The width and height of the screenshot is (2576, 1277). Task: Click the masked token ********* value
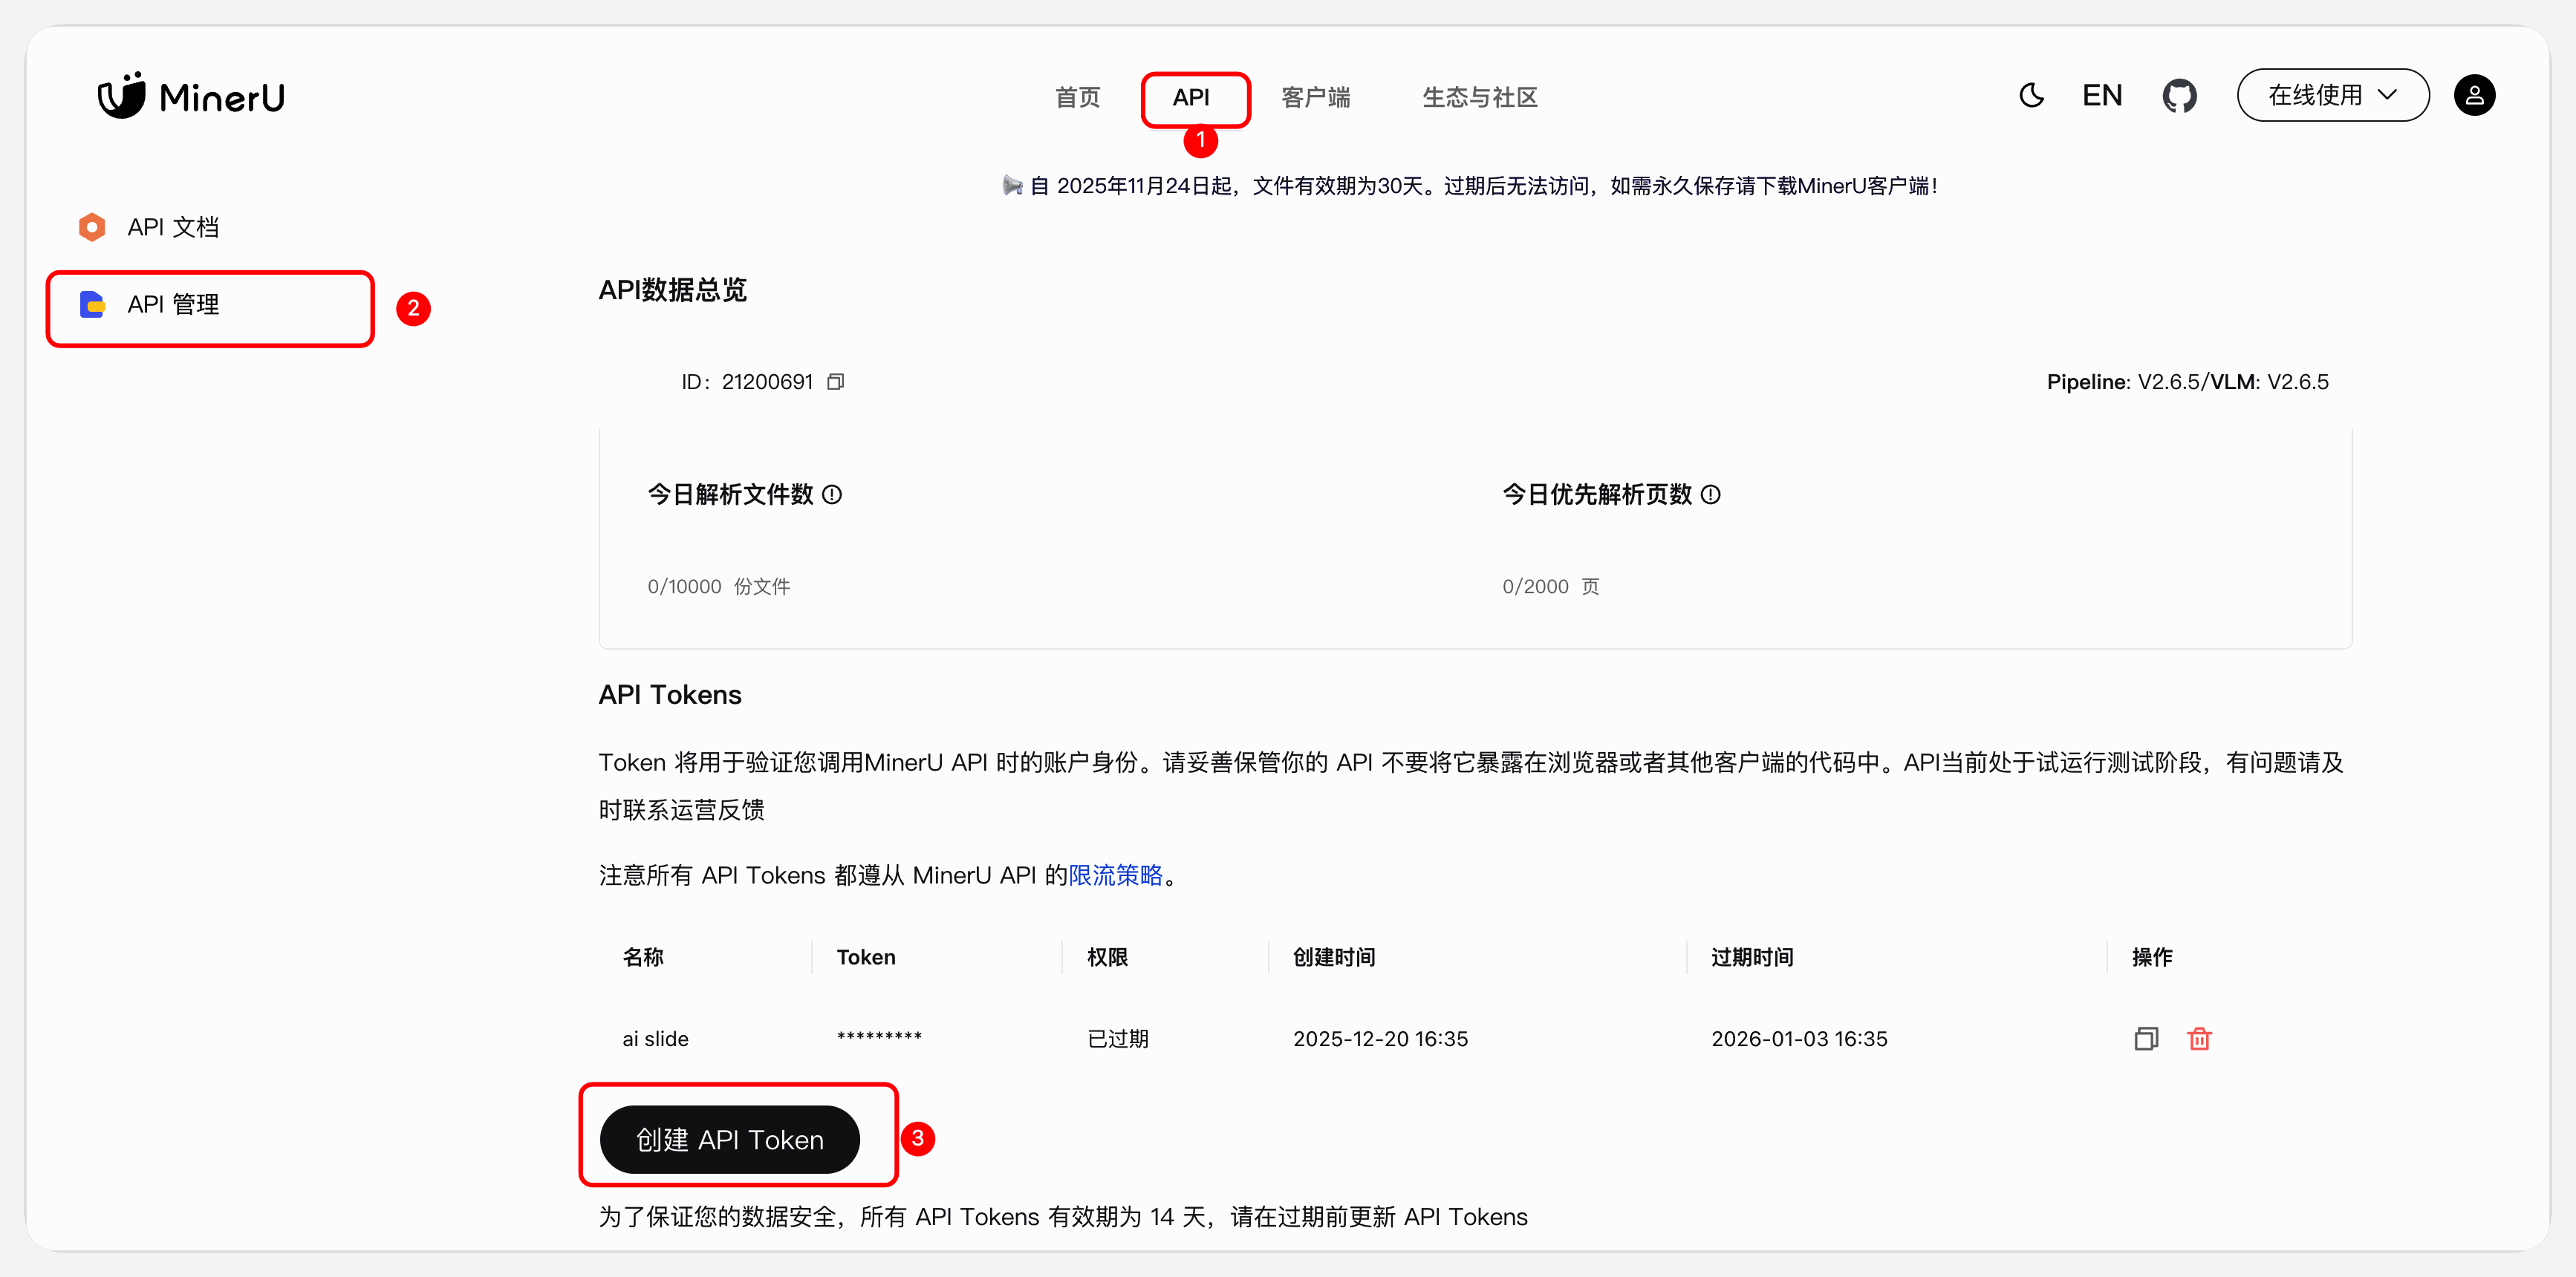tap(879, 1037)
